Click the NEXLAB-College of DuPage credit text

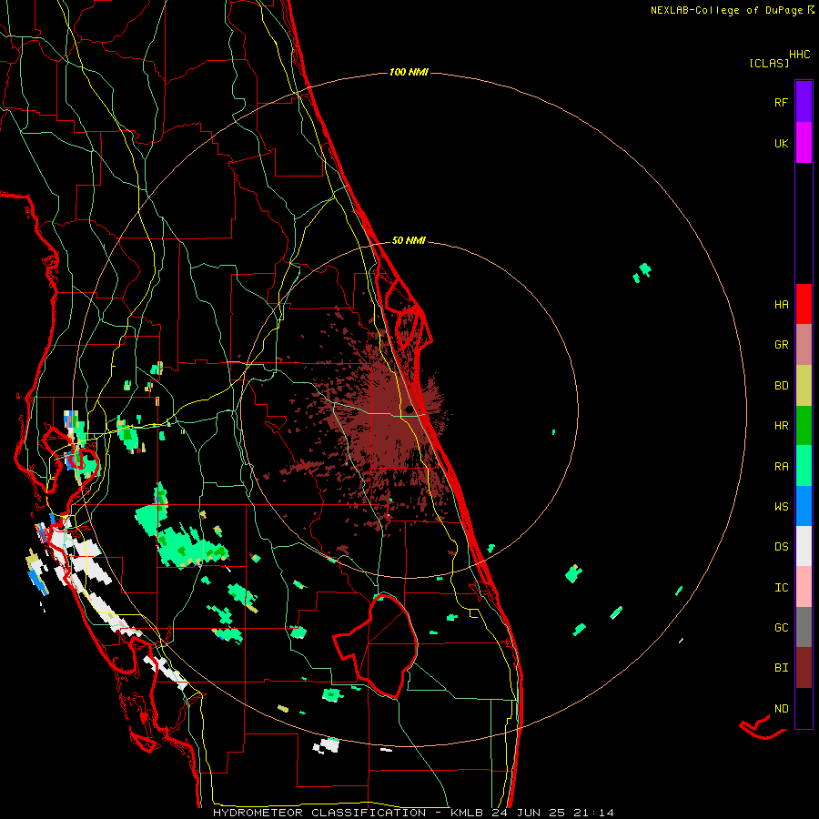click(726, 10)
